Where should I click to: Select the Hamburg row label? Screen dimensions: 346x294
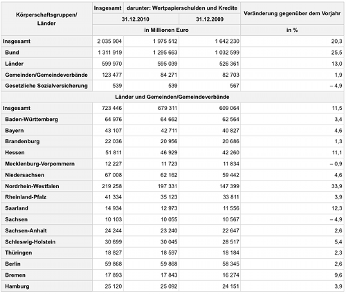coord(17,286)
